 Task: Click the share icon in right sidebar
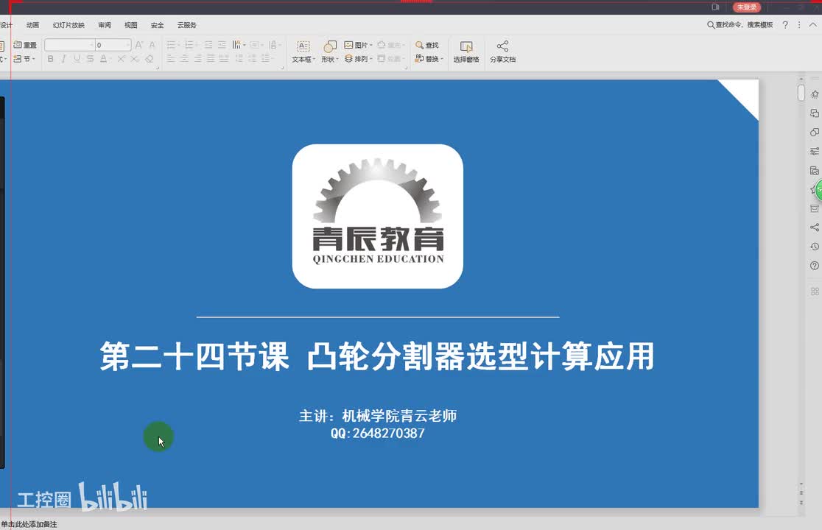814,227
